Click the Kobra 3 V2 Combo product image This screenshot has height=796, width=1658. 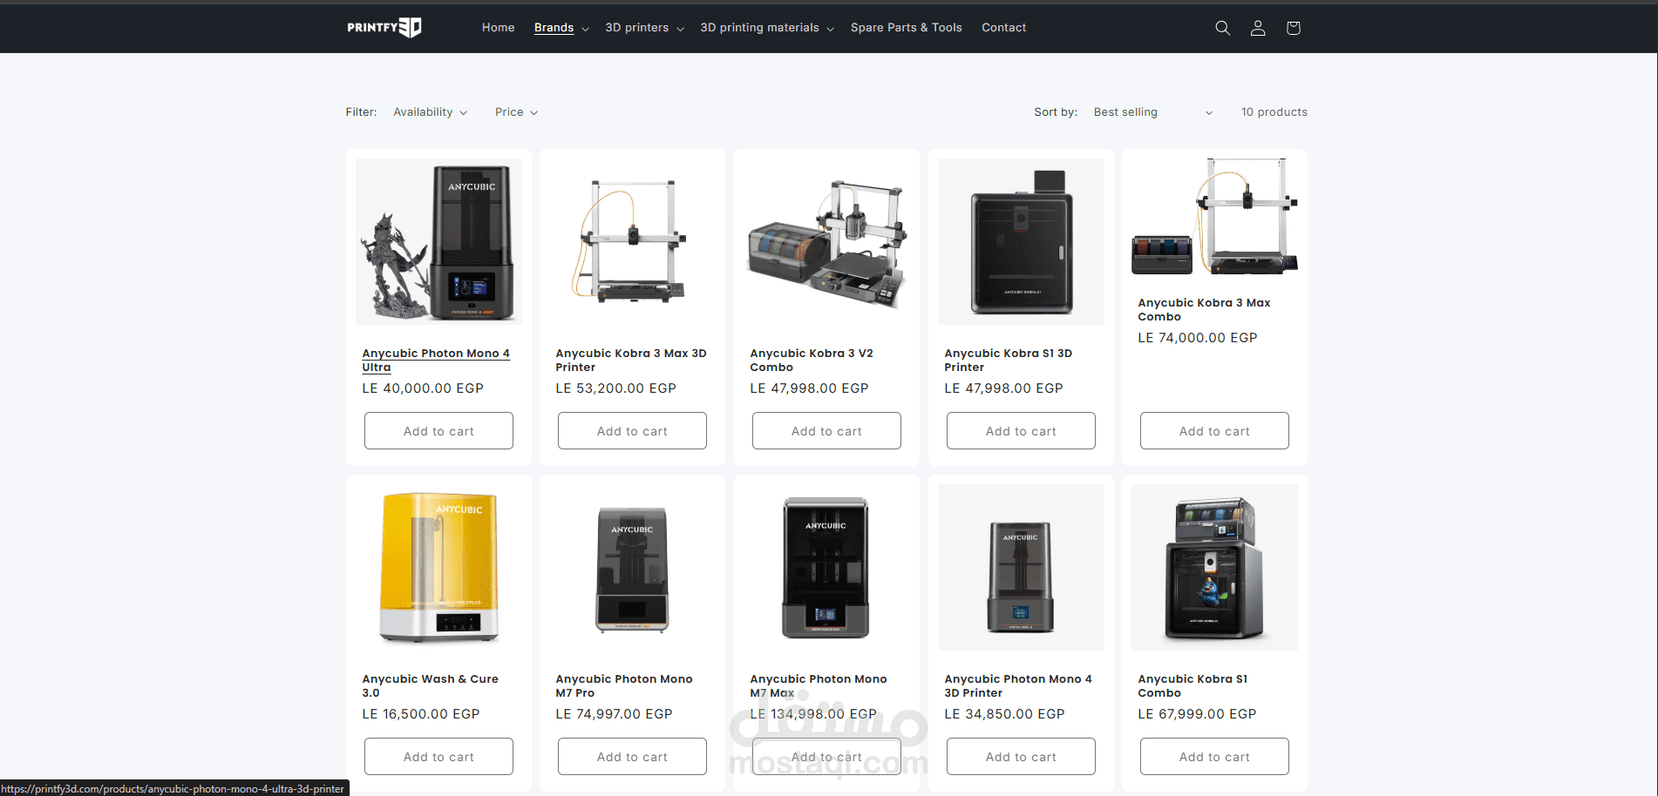[x=826, y=241]
